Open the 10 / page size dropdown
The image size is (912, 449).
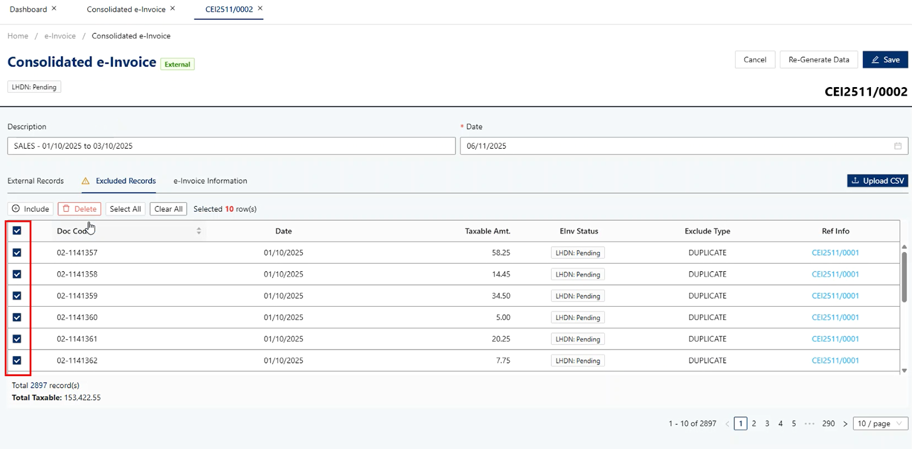coord(880,424)
